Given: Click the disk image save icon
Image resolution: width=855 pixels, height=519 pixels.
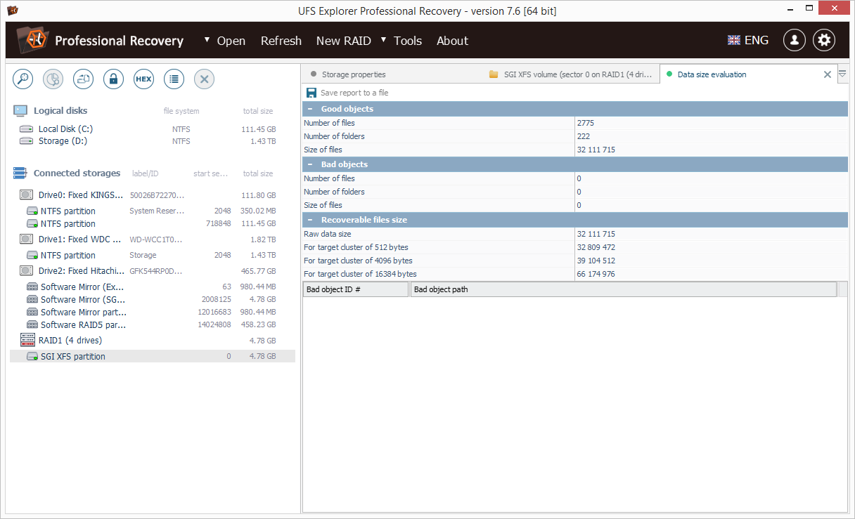Looking at the screenshot, I should (x=83, y=79).
